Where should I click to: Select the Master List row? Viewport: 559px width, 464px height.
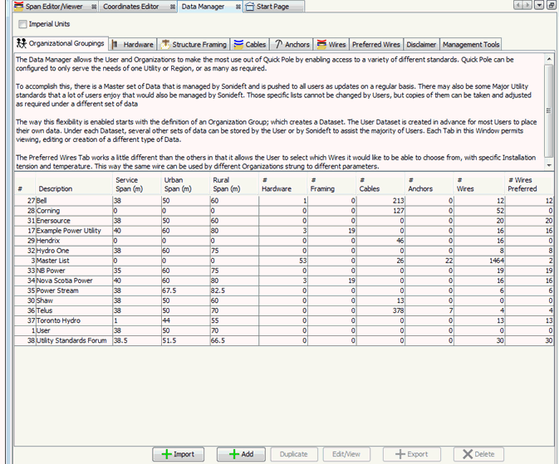(284, 261)
